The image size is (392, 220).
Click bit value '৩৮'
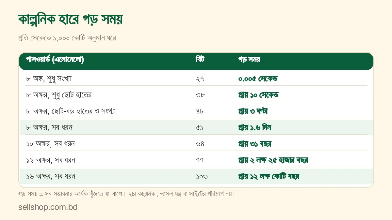pos(200,95)
